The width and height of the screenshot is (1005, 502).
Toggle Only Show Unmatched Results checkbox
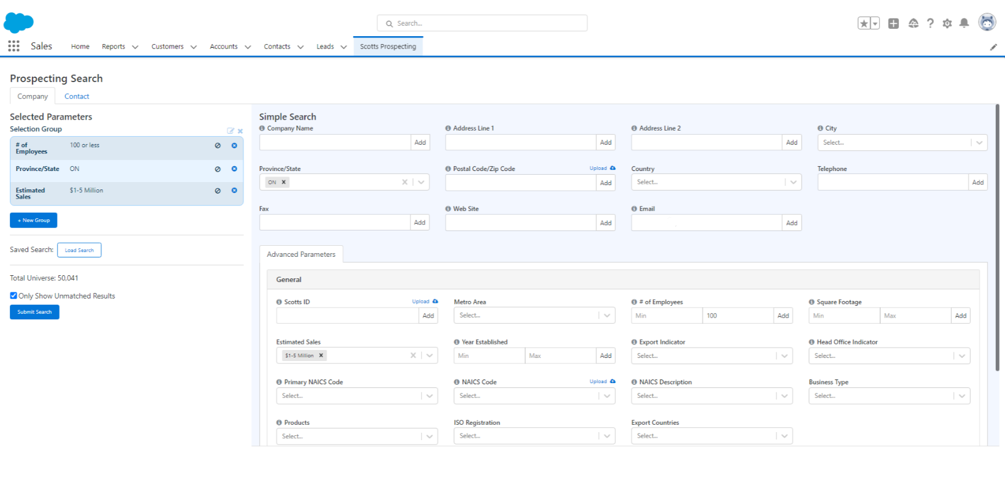[13, 295]
